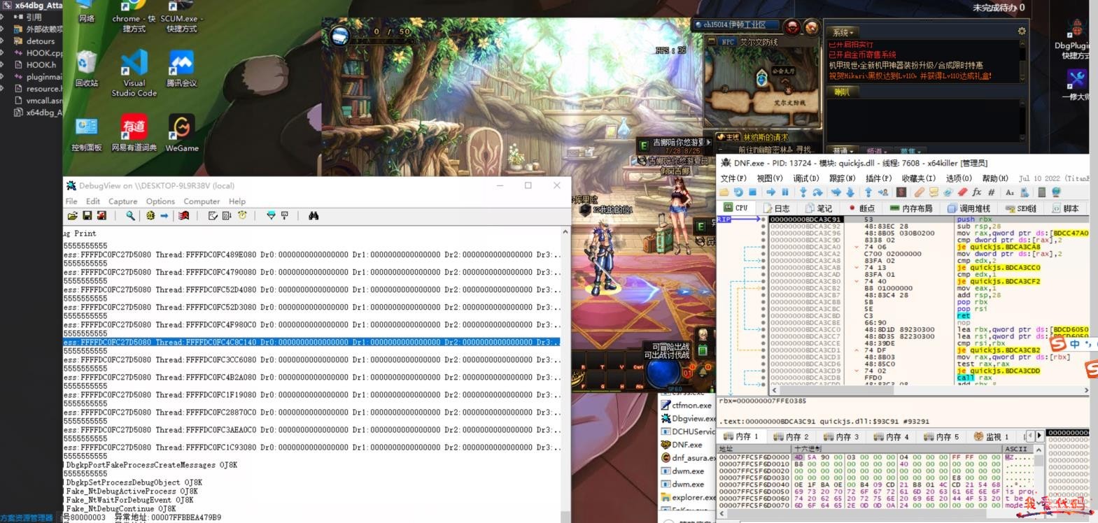Select 内存 2 dump tab
Screen dimensions: 1098x523
coord(791,436)
